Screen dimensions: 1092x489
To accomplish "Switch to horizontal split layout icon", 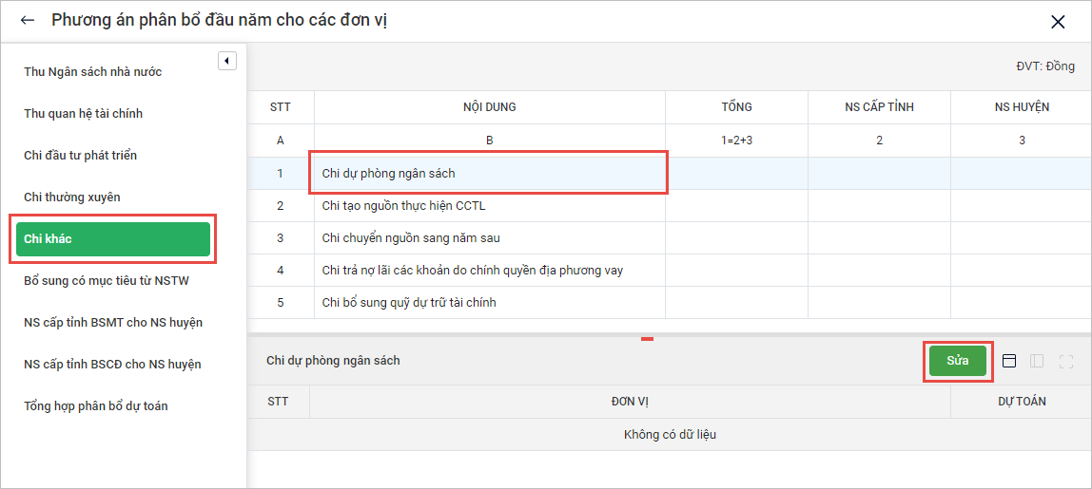I will pos(1010,361).
